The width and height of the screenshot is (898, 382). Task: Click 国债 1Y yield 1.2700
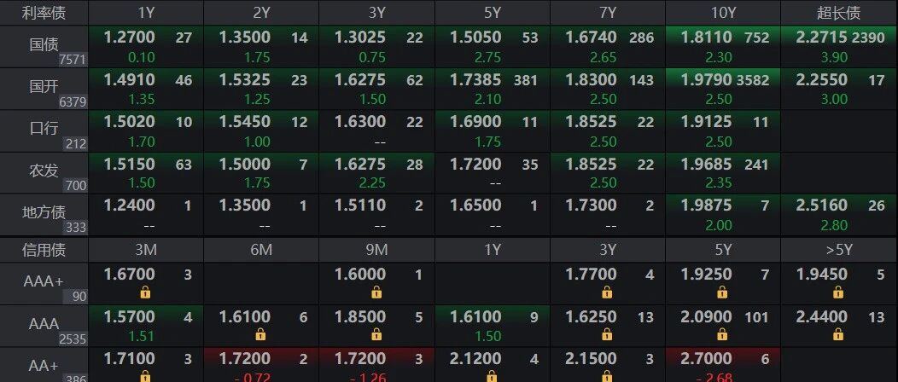130,38
